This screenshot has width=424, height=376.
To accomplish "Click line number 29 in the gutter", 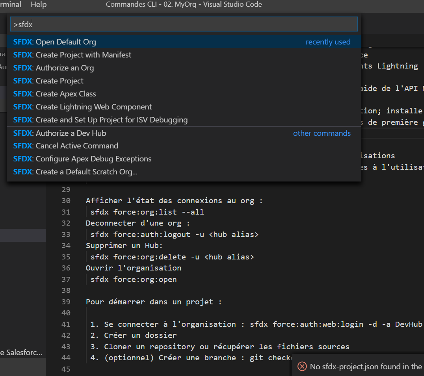I will pos(66,190).
